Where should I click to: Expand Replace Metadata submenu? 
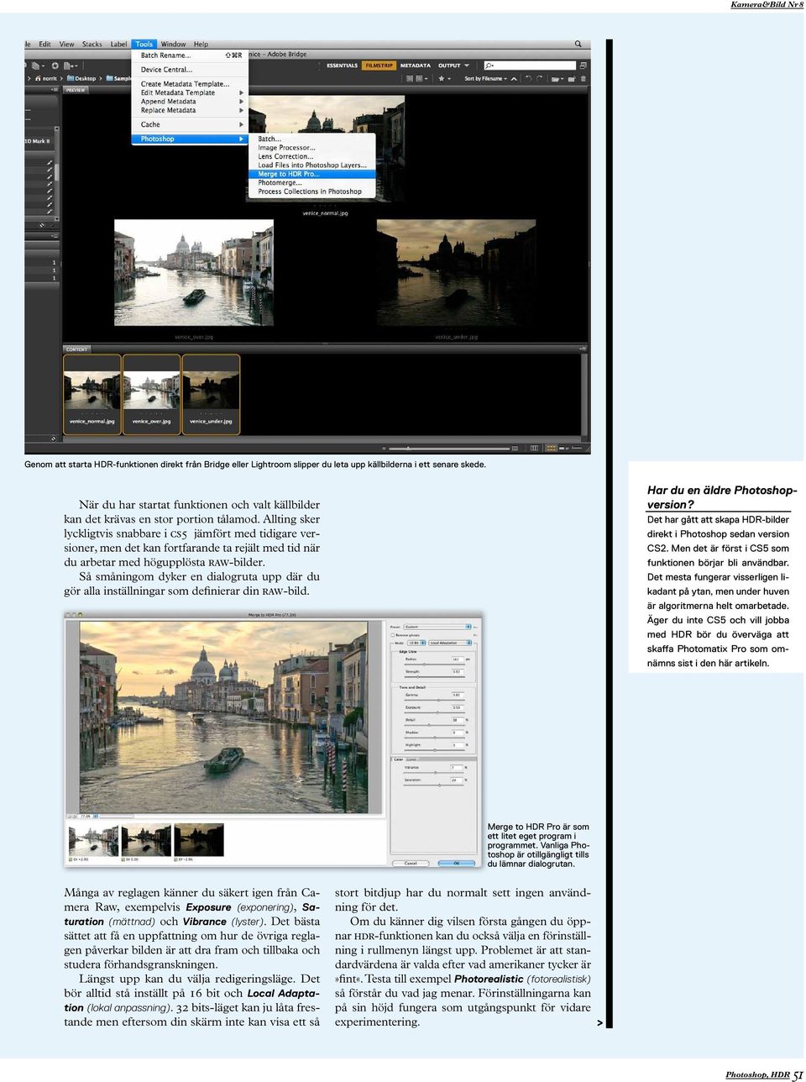(190, 110)
